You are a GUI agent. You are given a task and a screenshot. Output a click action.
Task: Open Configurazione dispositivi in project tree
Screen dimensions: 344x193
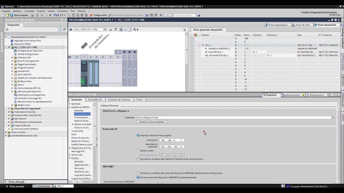[30, 51]
